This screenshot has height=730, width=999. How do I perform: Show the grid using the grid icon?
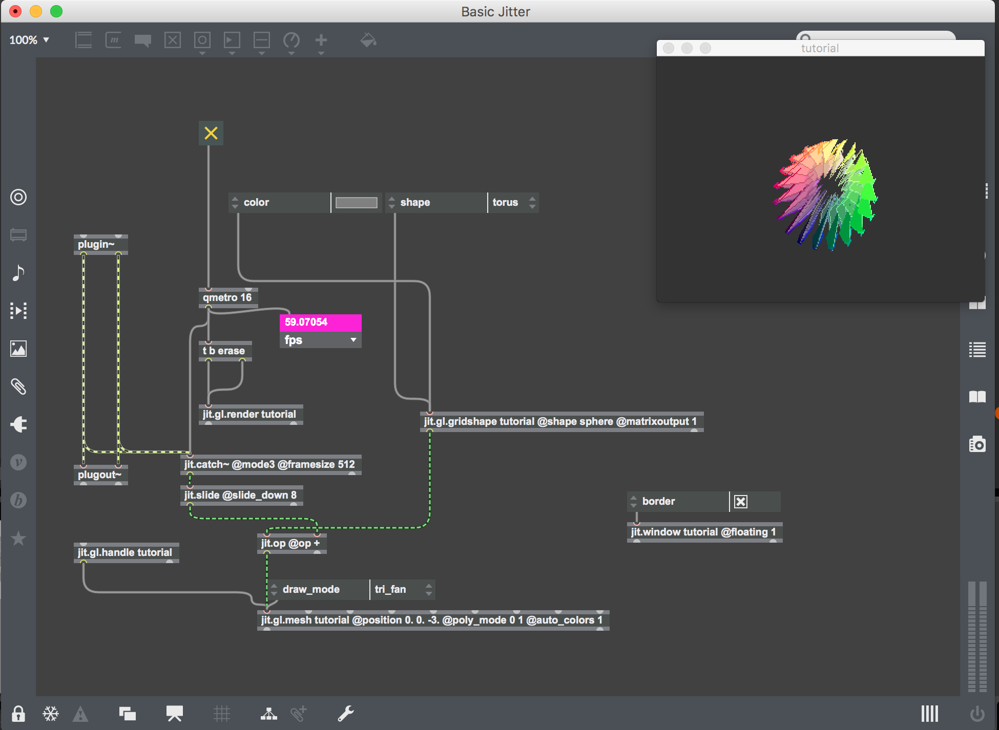tap(221, 713)
